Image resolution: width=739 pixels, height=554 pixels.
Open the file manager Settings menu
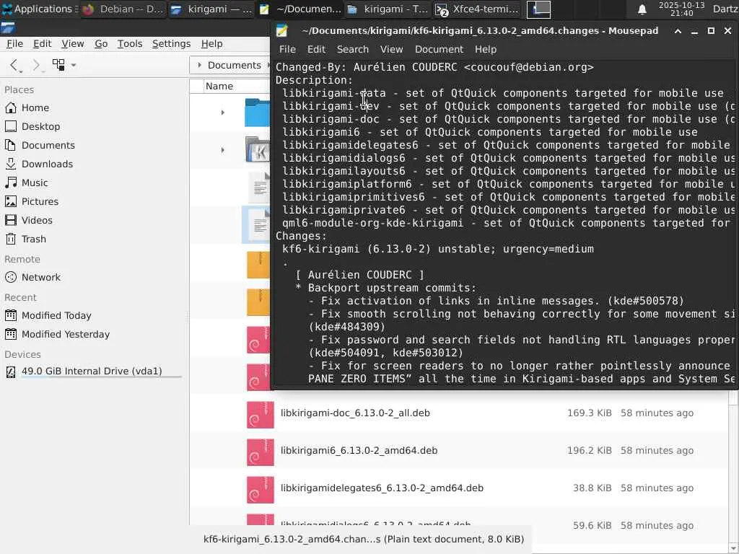pyautogui.click(x=171, y=44)
